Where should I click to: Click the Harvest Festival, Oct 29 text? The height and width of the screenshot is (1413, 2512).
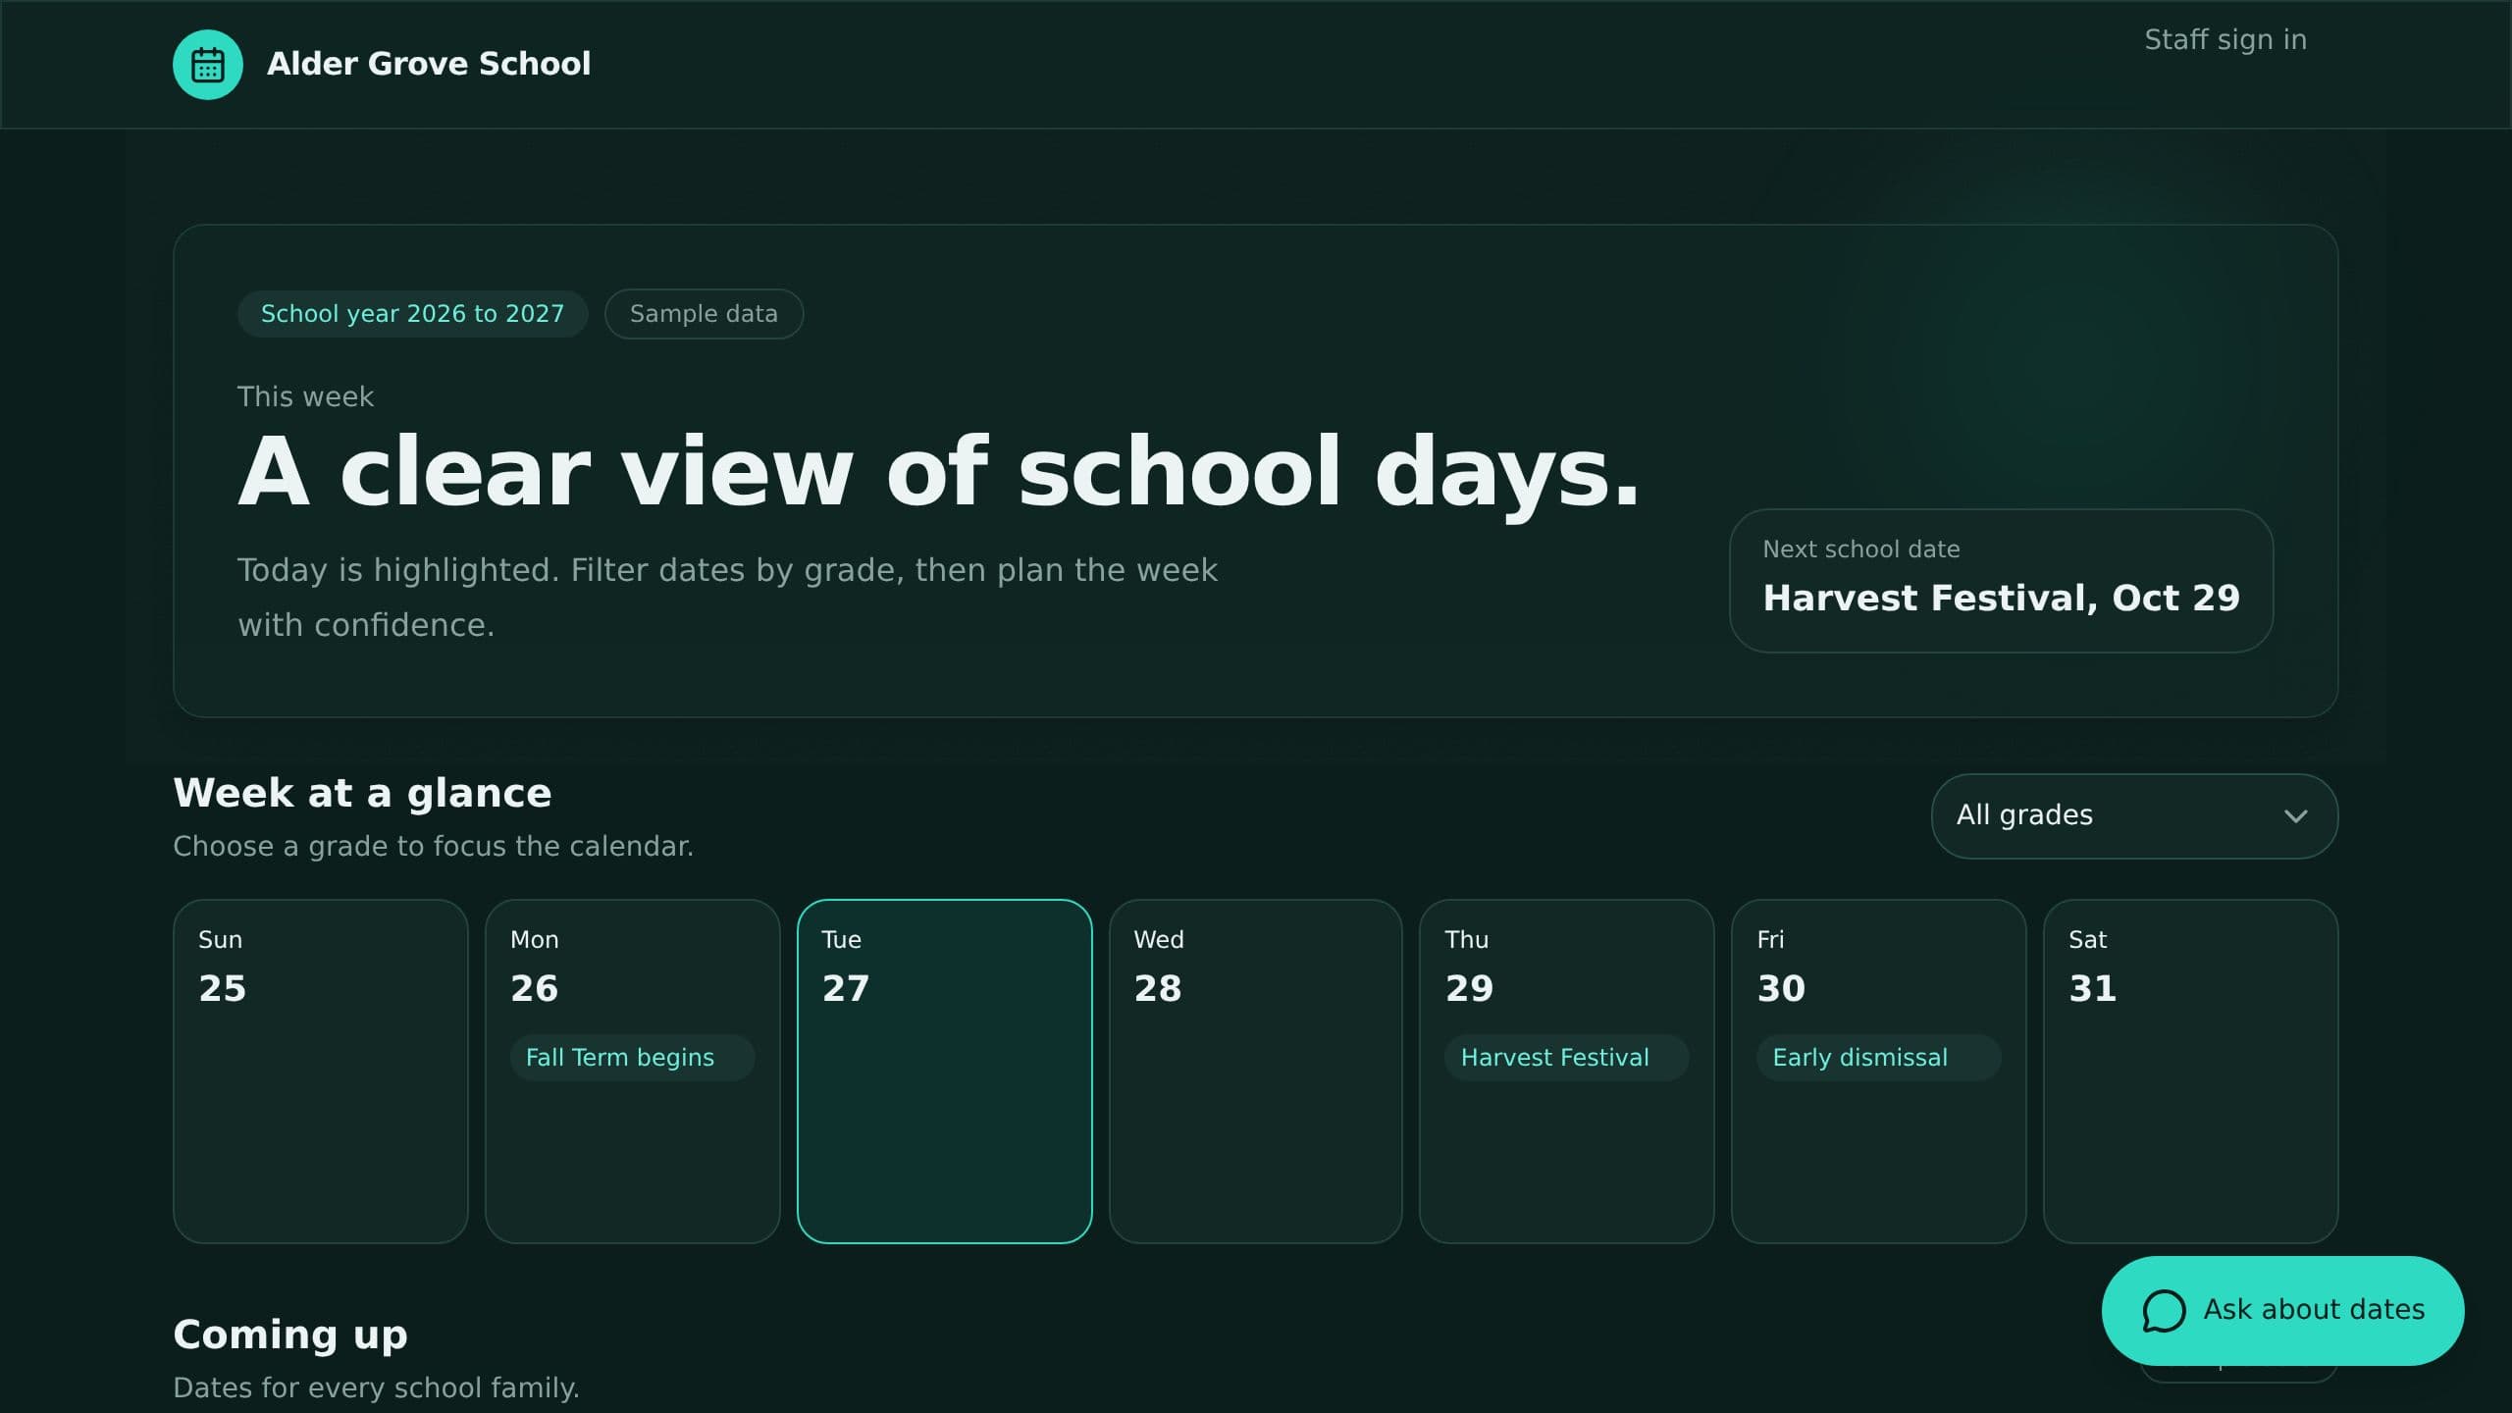tap(2001, 598)
